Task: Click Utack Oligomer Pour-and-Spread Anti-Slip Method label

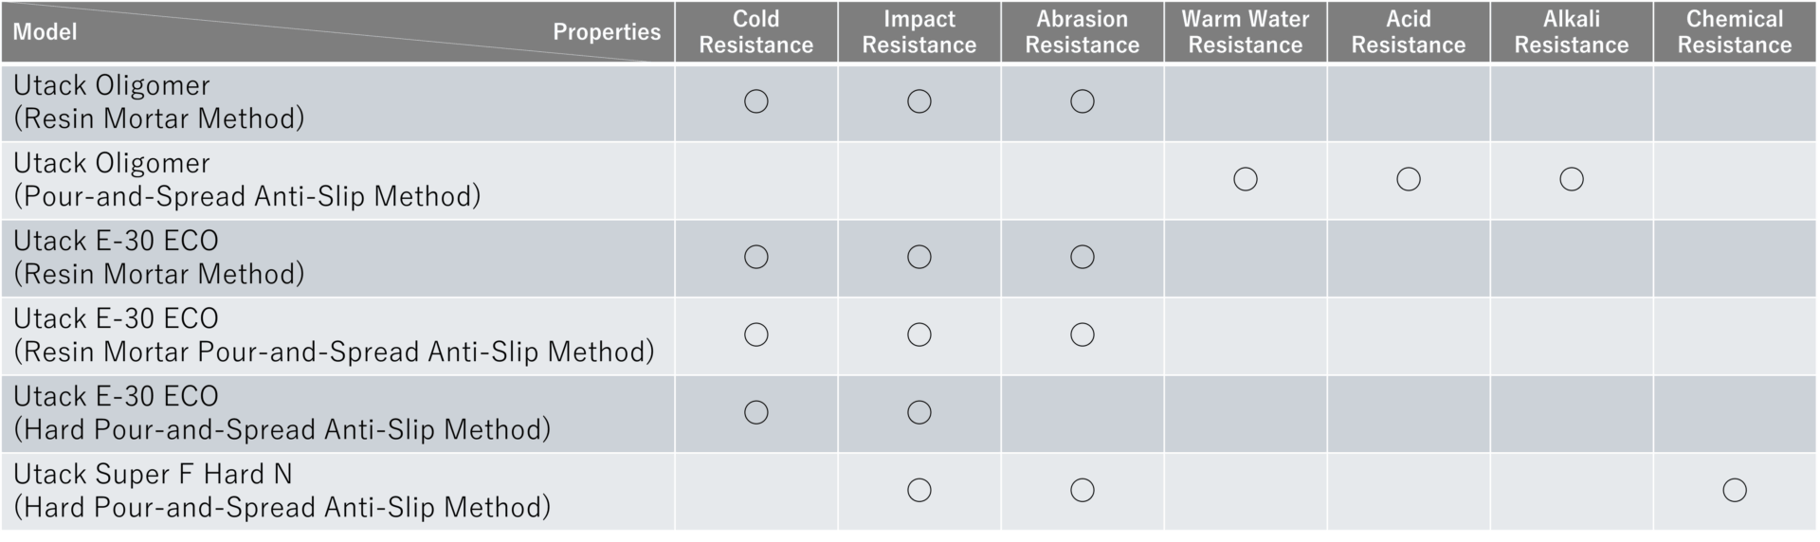Action: (x=246, y=179)
